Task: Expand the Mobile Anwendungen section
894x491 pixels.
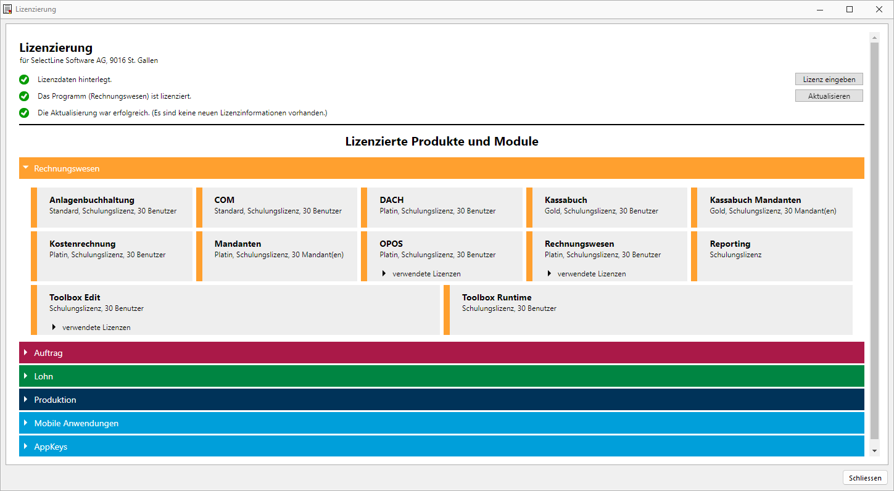Action: pos(442,423)
